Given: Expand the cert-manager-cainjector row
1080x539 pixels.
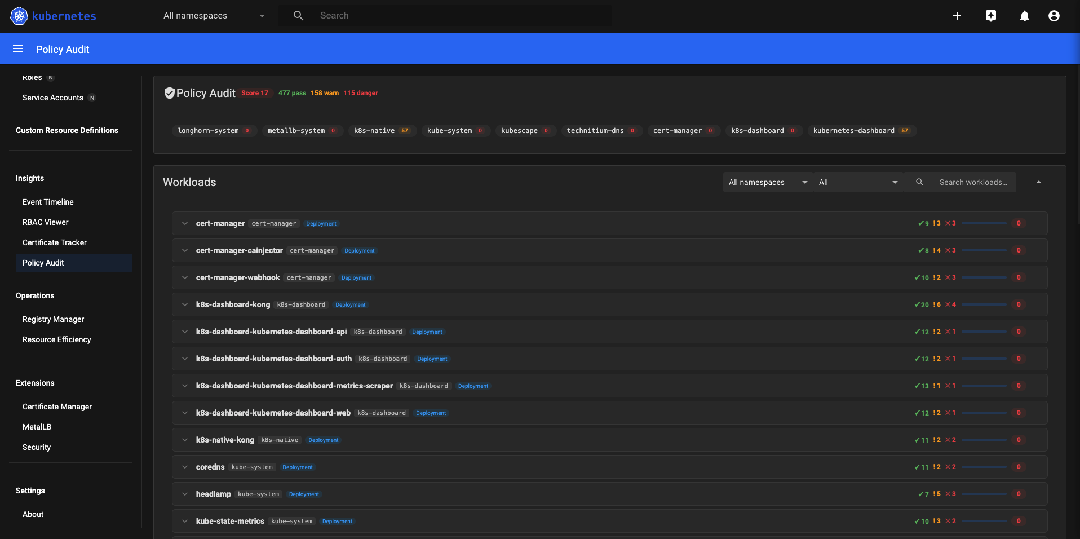Looking at the screenshot, I should point(185,250).
